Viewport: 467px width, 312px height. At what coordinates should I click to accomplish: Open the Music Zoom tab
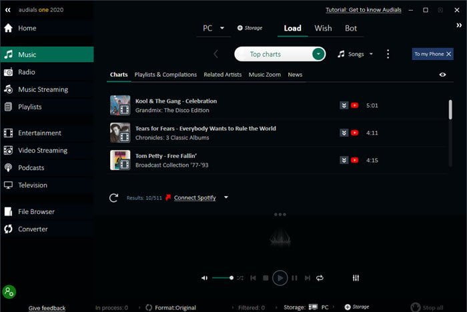pos(265,75)
